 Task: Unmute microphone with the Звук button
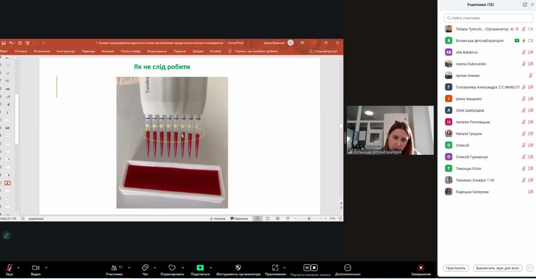[9, 268]
